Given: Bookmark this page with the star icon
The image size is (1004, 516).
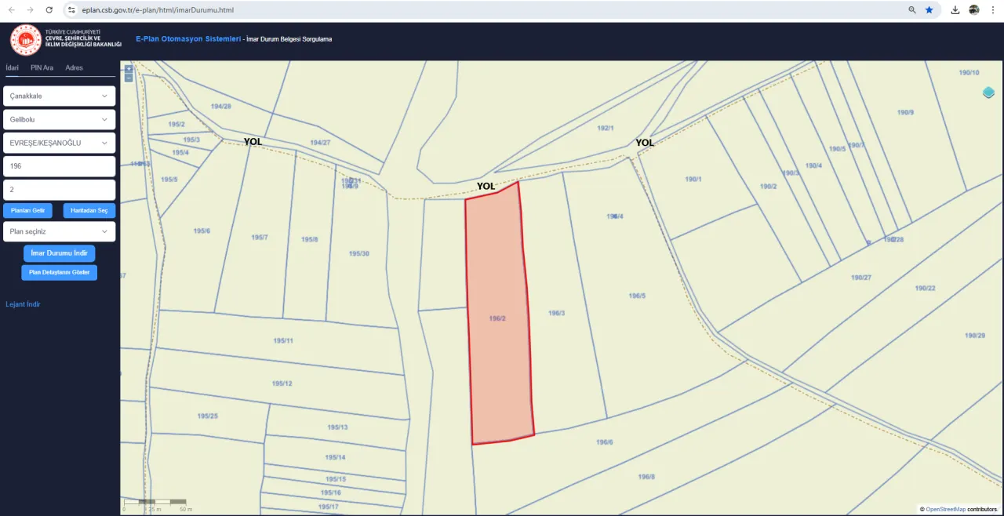Looking at the screenshot, I should point(929,10).
